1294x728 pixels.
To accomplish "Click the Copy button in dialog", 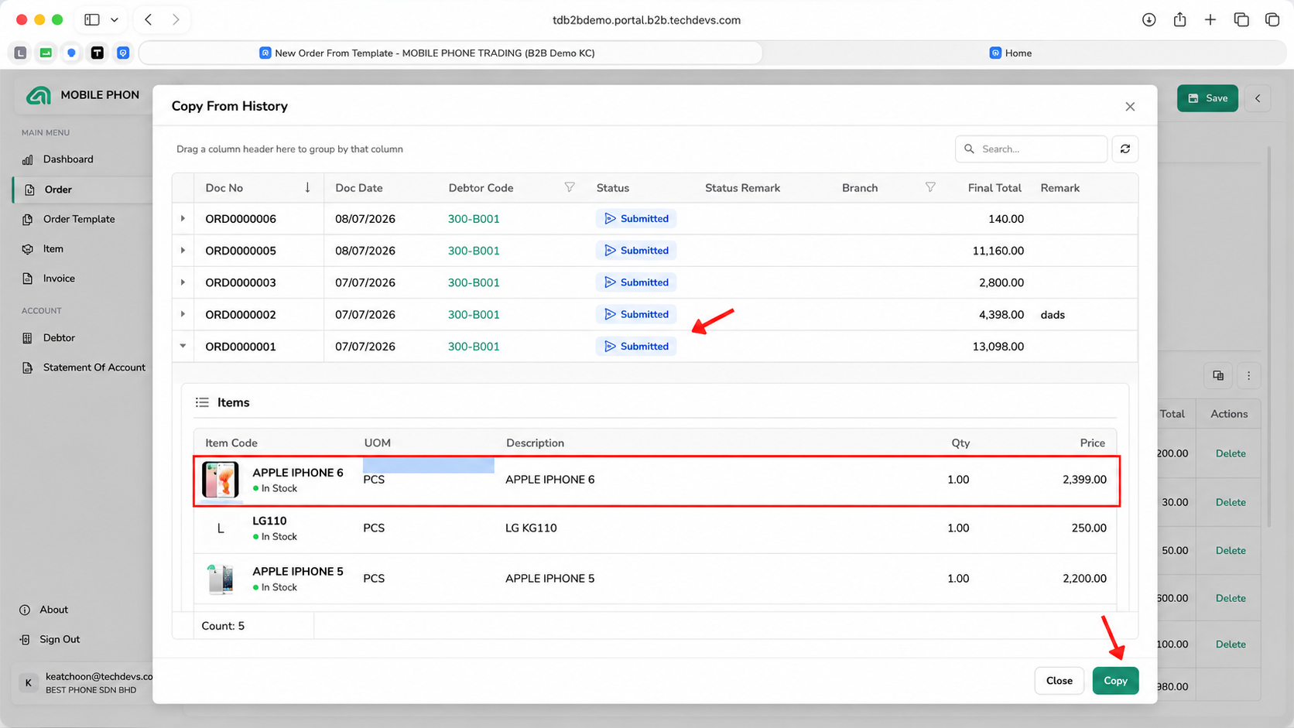I will coord(1115,681).
